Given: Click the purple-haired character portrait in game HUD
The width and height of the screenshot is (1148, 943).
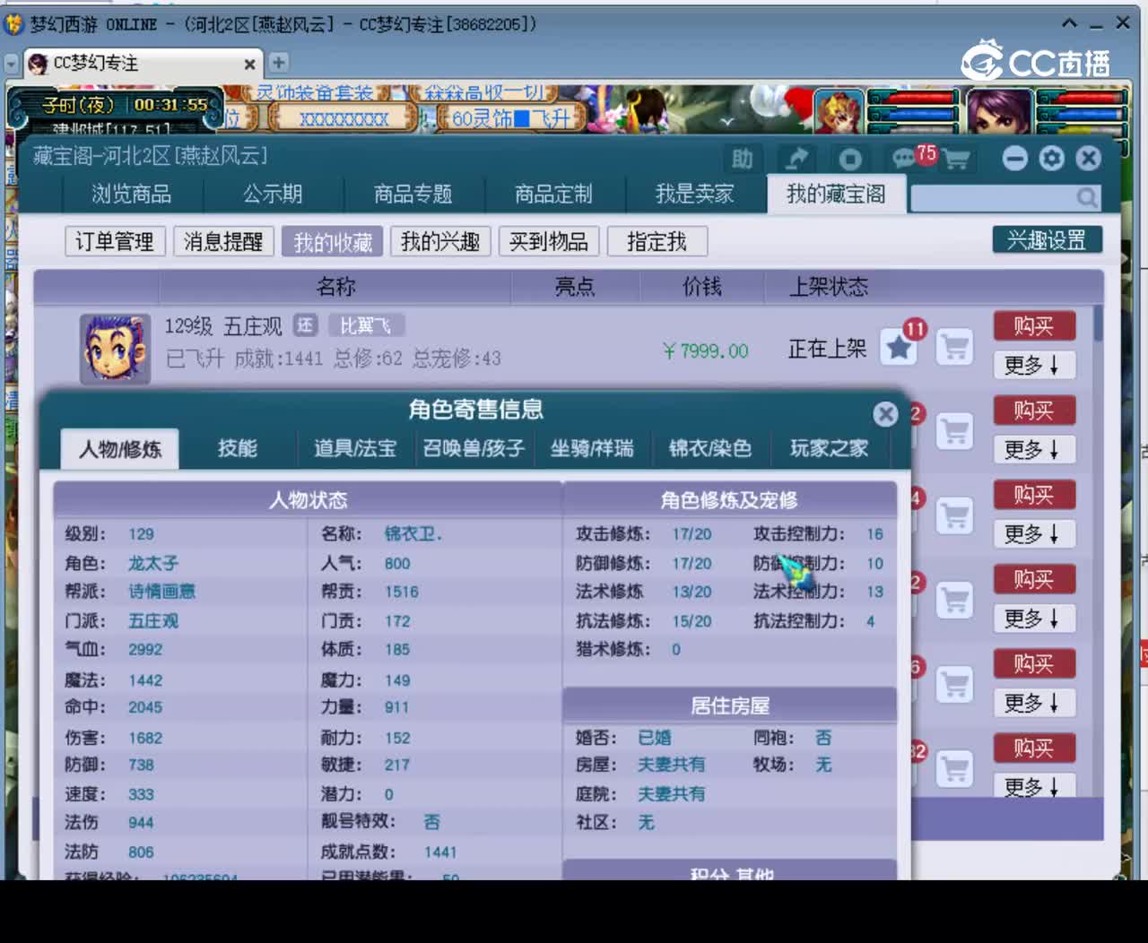Looking at the screenshot, I should tap(998, 111).
